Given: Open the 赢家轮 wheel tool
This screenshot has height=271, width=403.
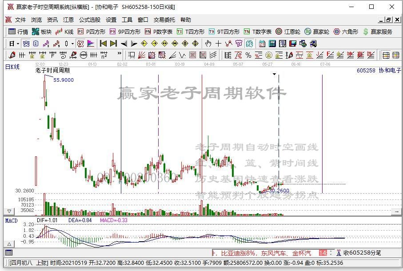Looking at the screenshot, I should [x=317, y=32].
